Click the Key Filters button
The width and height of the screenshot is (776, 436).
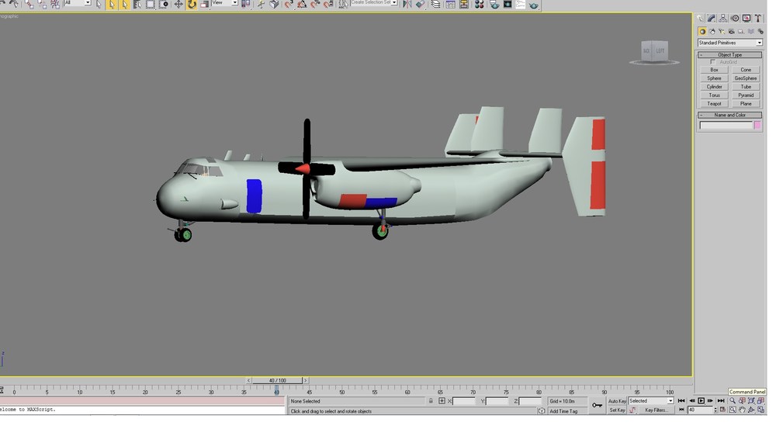656,410
